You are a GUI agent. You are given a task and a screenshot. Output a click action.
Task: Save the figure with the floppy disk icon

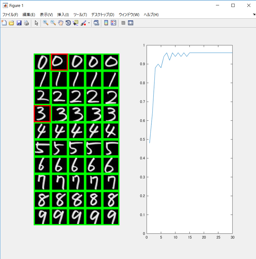19,23
